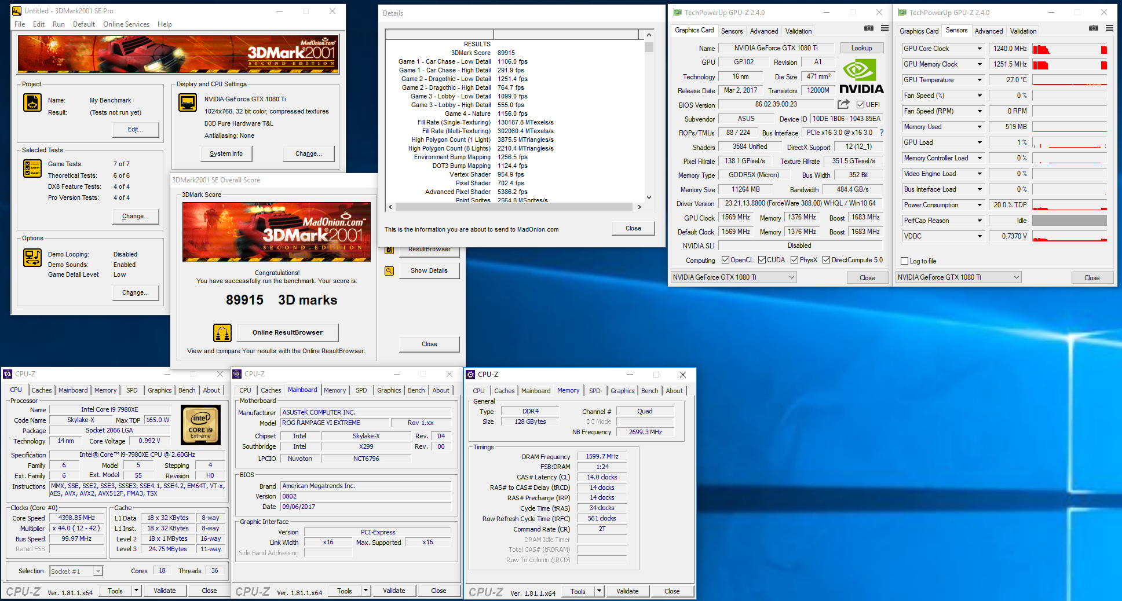1122x601 pixels.
Task: Open Memory Used sensor dropdown
Action: pos(980,127)
